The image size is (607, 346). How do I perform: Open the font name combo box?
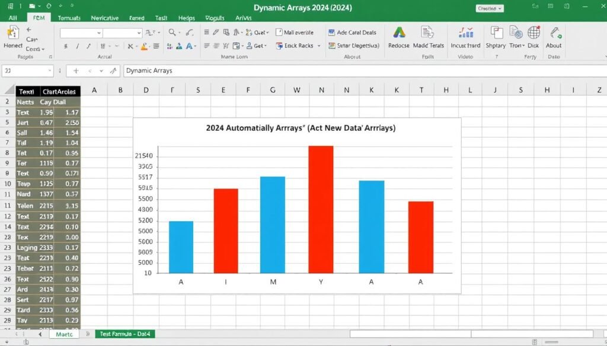(x=81, y=33)
